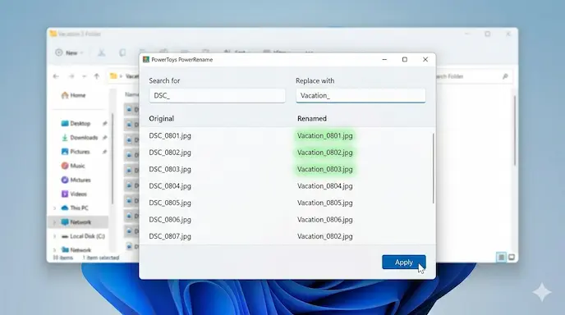Go back with File Explorer's back arrow
The image size is (565, 315).
(x=56, y=76)
